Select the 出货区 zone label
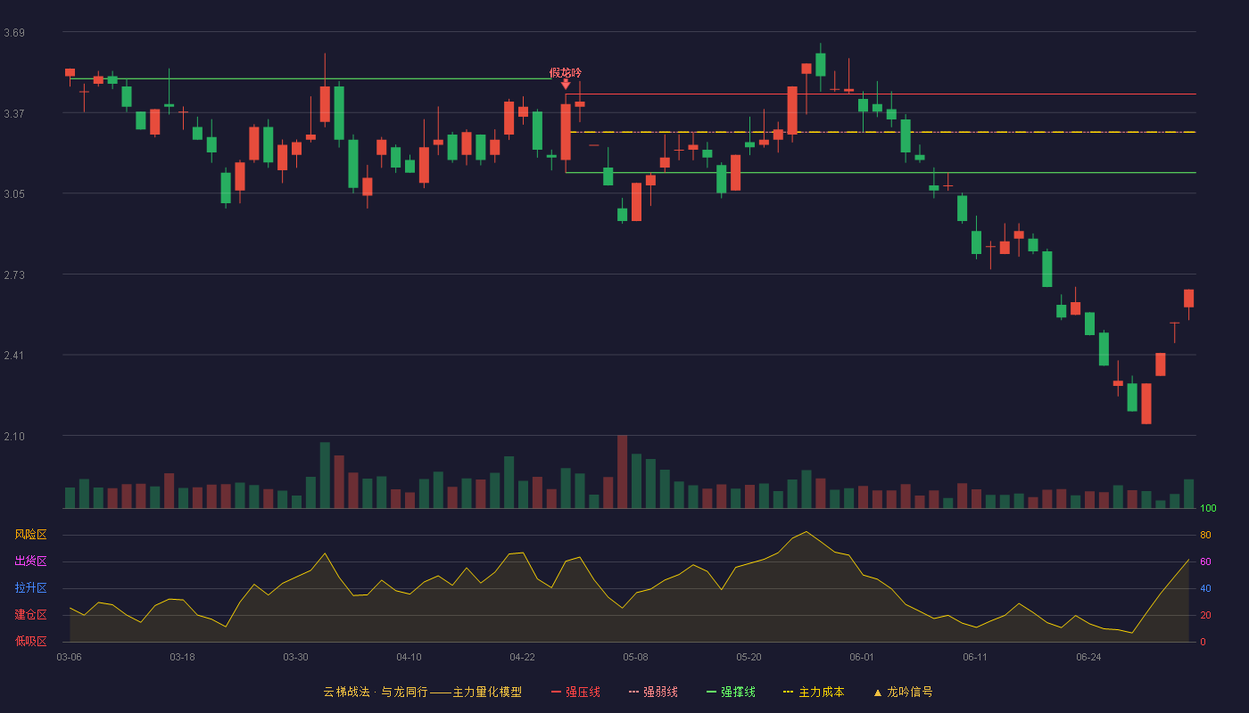Image resolution: width=1249 pixels, height=713 pixels. click(x=30, y=561)
